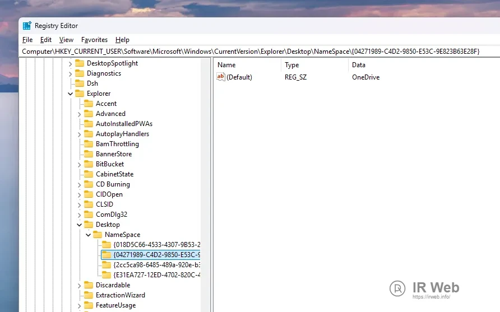Viewport: 500px width, 312px height.
Task: Select the {018D5C66-4533-4307-9B53 key
Action: pyautogui.click(x=156, y=245)
